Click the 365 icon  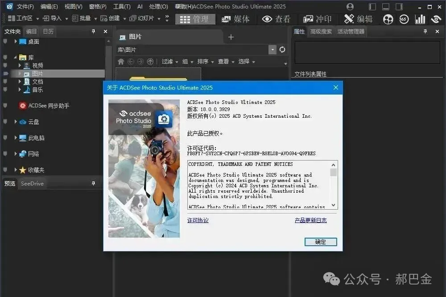tap(404, 19)
